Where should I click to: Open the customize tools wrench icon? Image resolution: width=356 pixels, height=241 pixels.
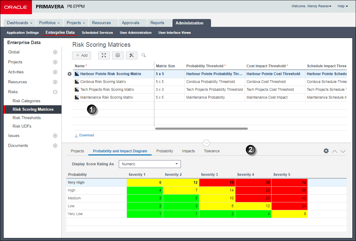point(131,55)
